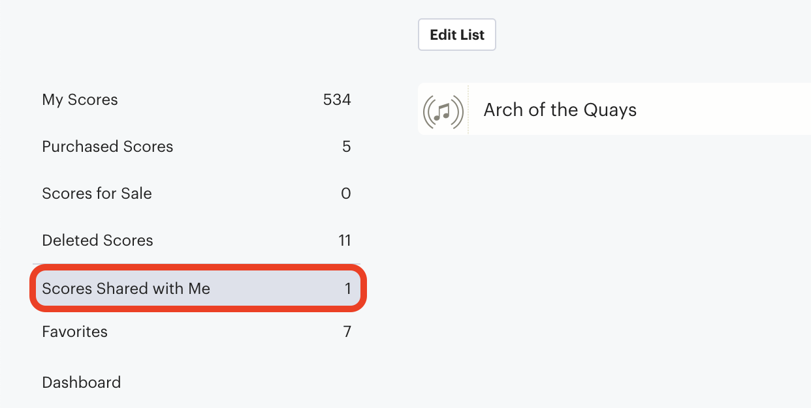Click the 0 count beside Scores for Sale
This screenshot has height=408, width=811.
pos(346,194)
